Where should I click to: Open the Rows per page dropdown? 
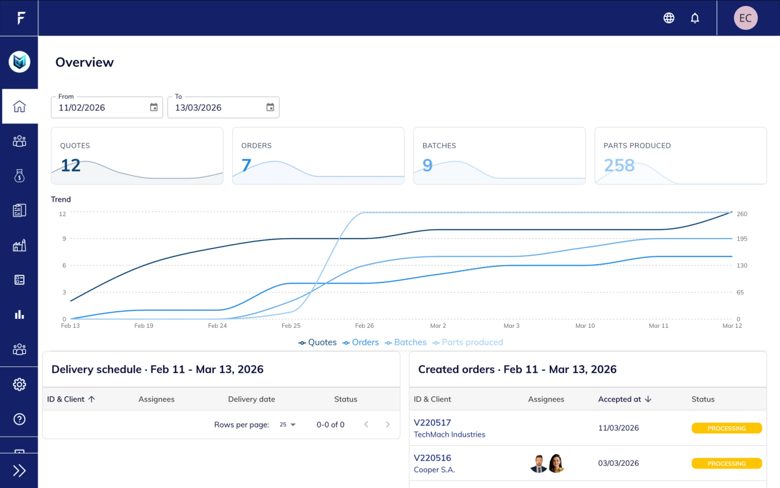coord(287,425)
